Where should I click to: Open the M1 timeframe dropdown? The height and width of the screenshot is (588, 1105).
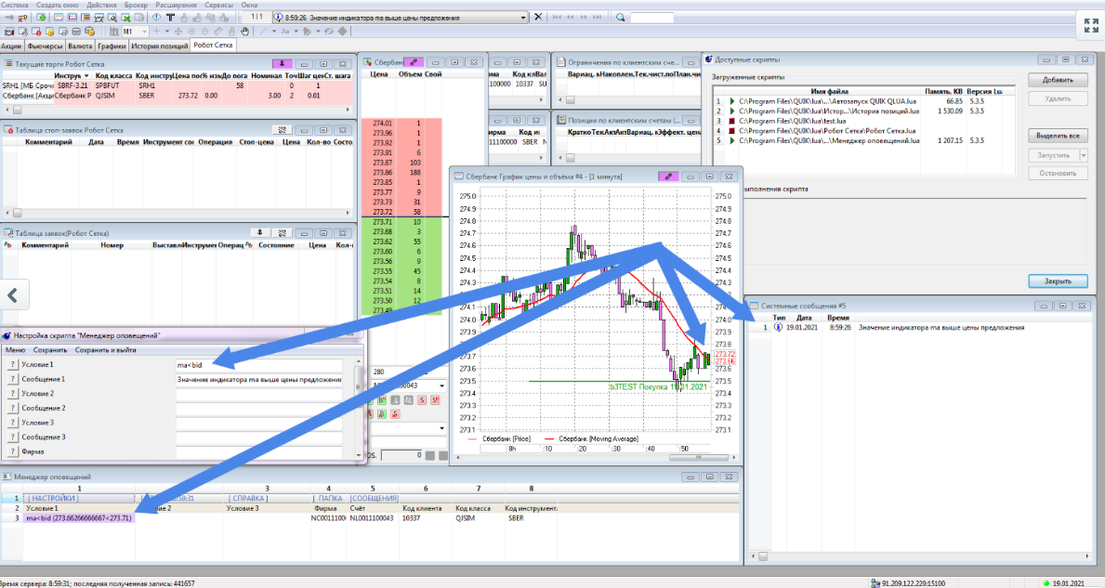(x=144, y=31)
